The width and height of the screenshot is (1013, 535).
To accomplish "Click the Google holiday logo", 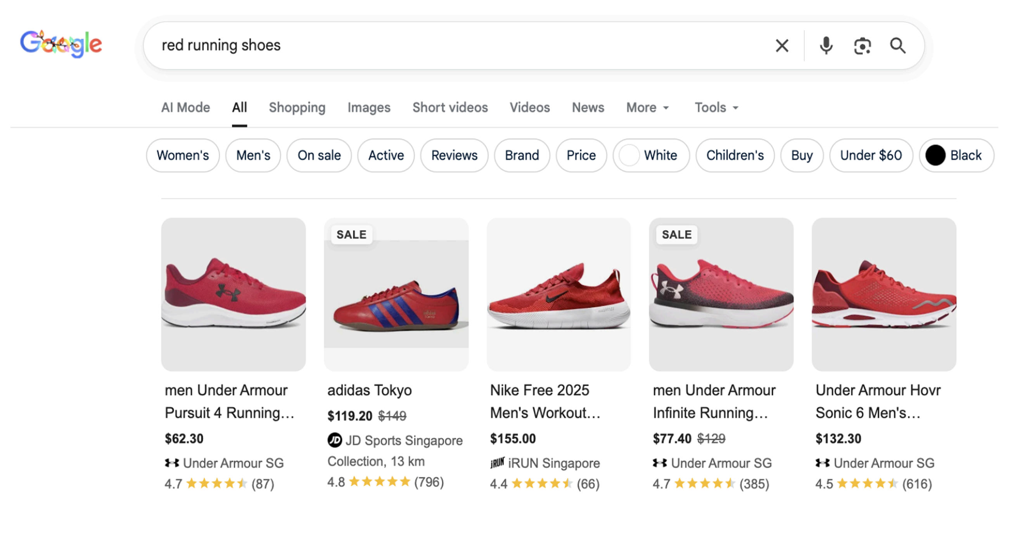I will click(x=61, y=44).
